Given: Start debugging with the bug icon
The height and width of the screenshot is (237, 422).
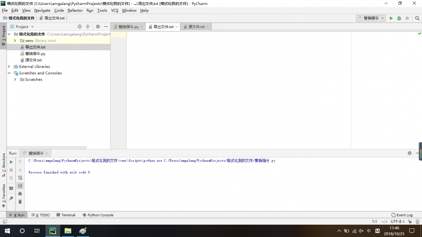Looking at the screenshot, I should (x=399, y=18).
